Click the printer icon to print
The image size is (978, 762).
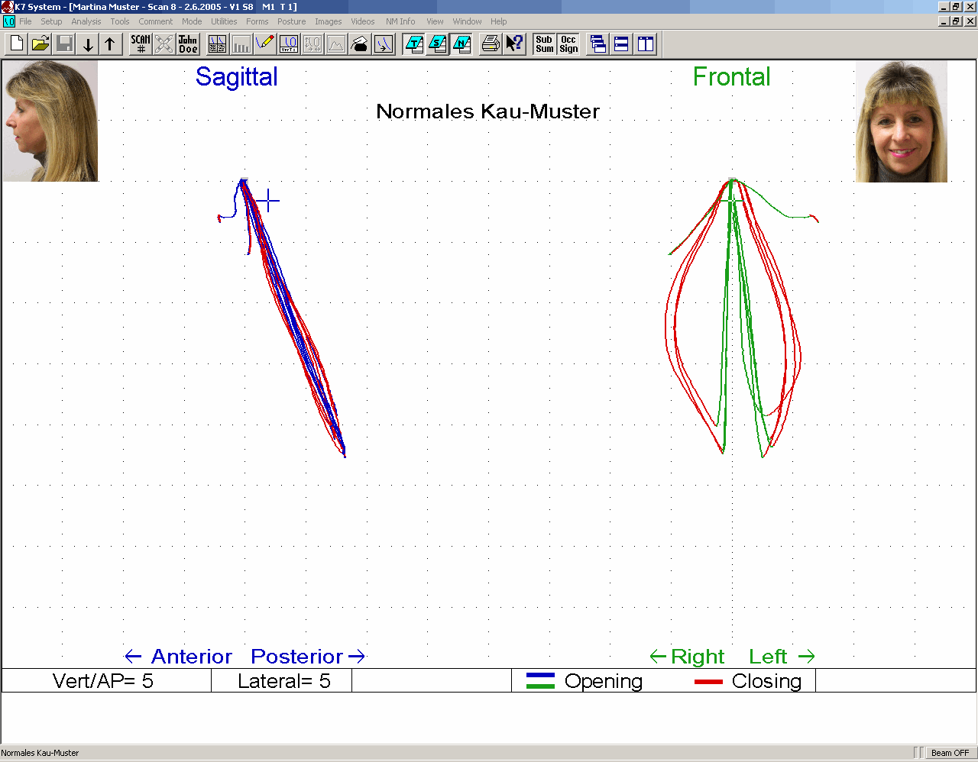click(x=491, y=44)
